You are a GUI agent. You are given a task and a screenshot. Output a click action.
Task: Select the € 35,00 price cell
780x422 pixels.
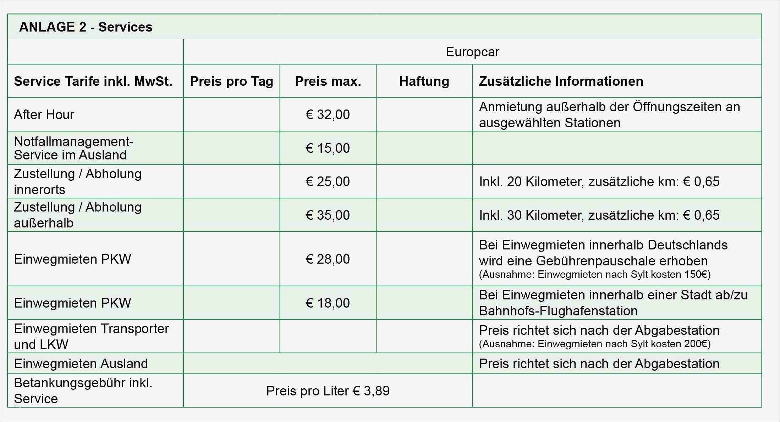pos(328,215)
